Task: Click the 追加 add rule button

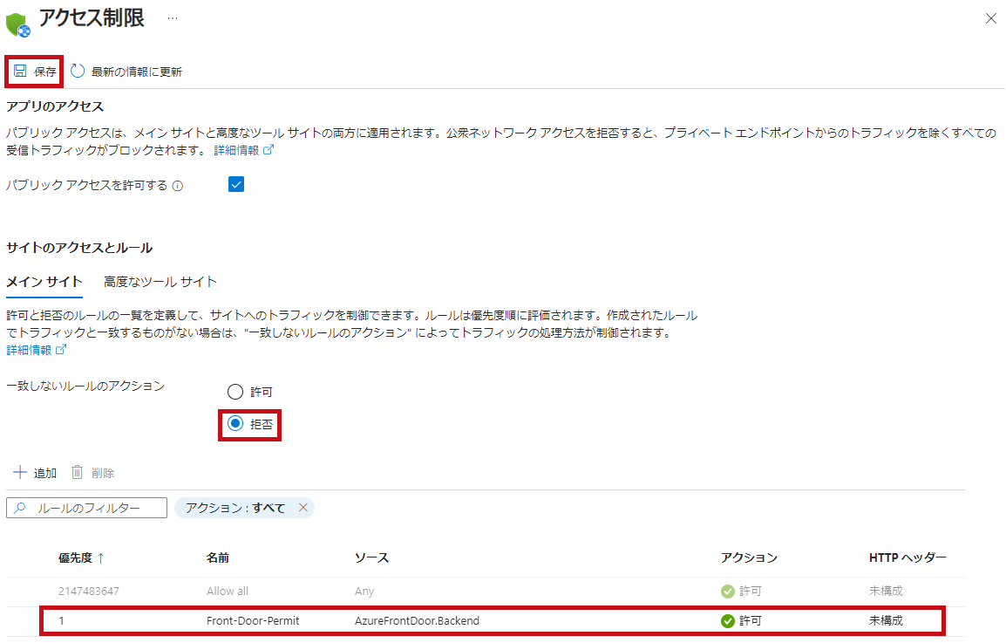Action: 35,473
